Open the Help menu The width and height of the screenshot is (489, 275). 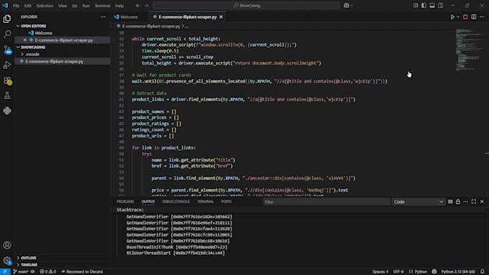(119, 6)
